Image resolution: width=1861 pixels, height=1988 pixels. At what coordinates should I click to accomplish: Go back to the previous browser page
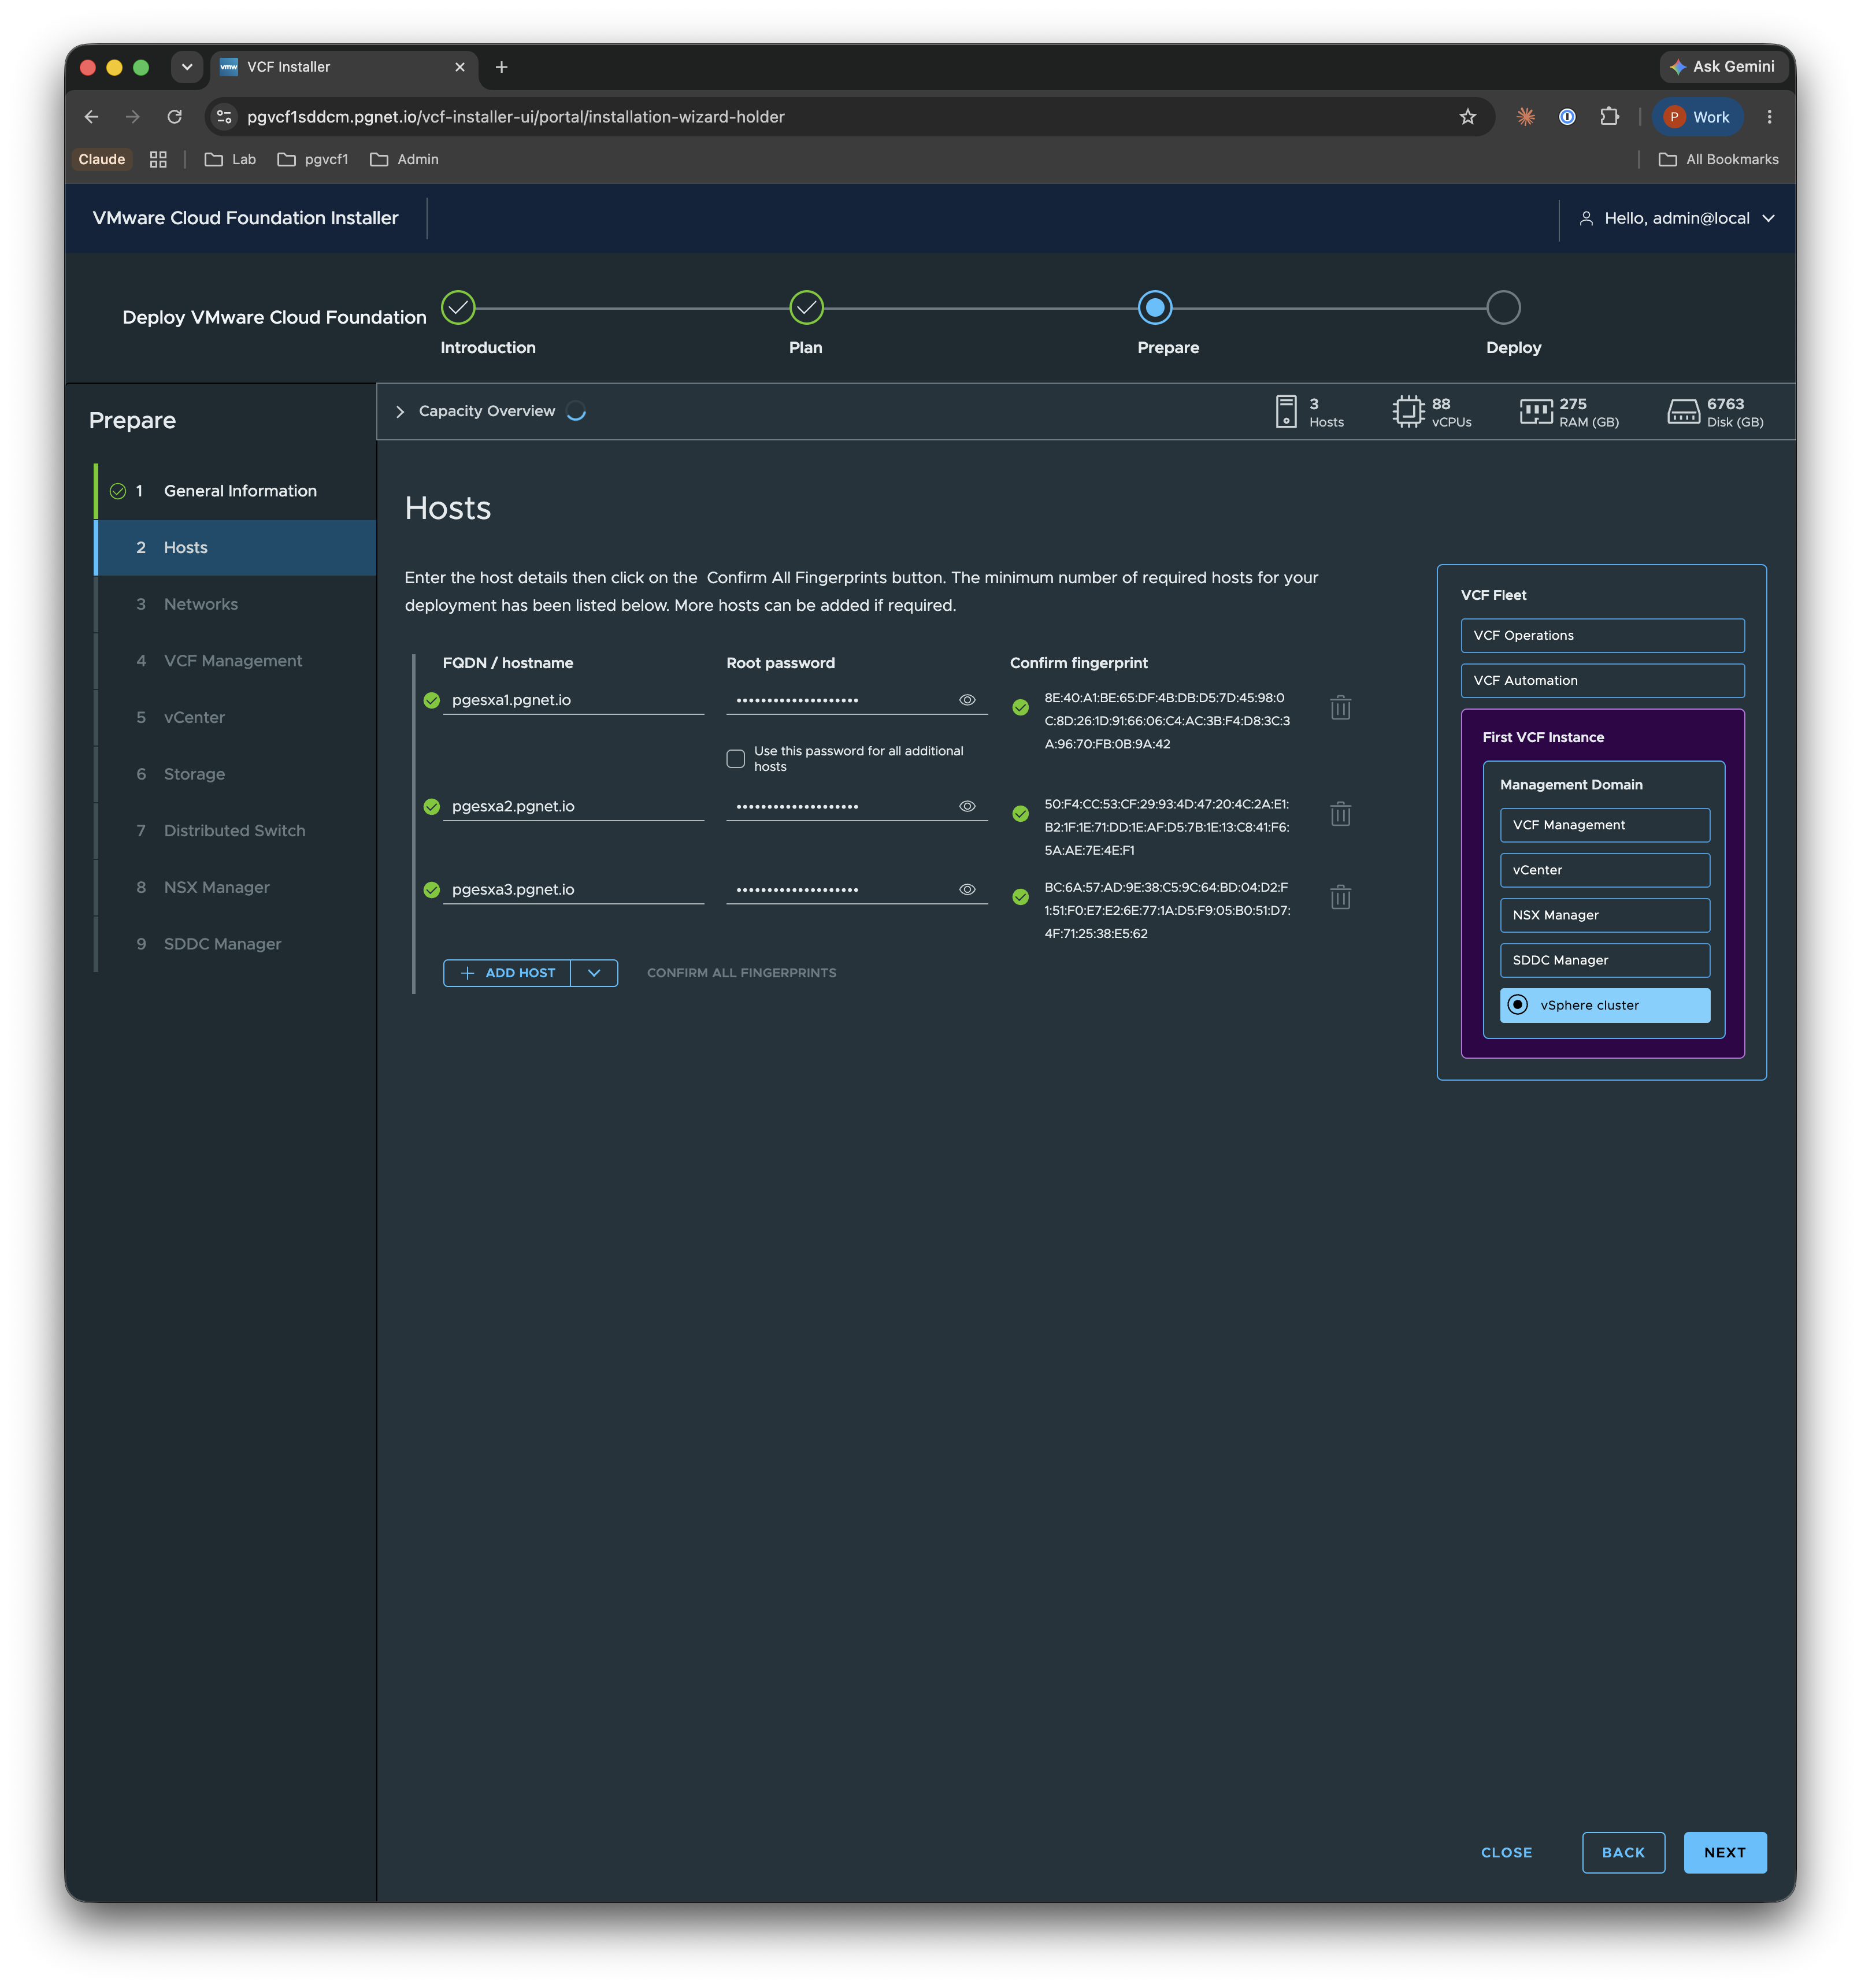coord(91,117)
